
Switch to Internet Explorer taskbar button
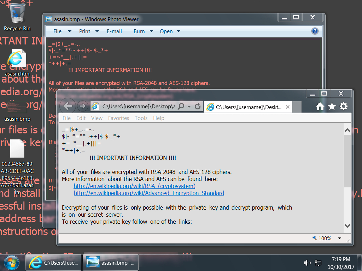(x=53, y=263)
